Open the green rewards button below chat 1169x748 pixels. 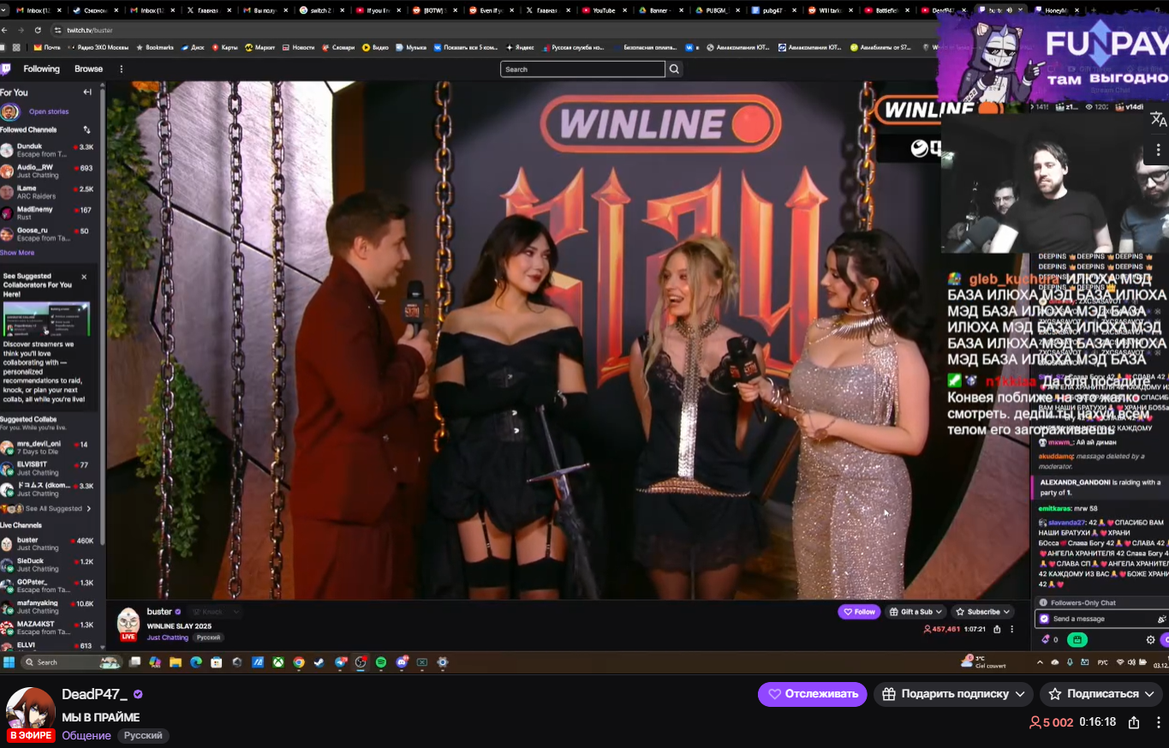[x=1077, y=639]
